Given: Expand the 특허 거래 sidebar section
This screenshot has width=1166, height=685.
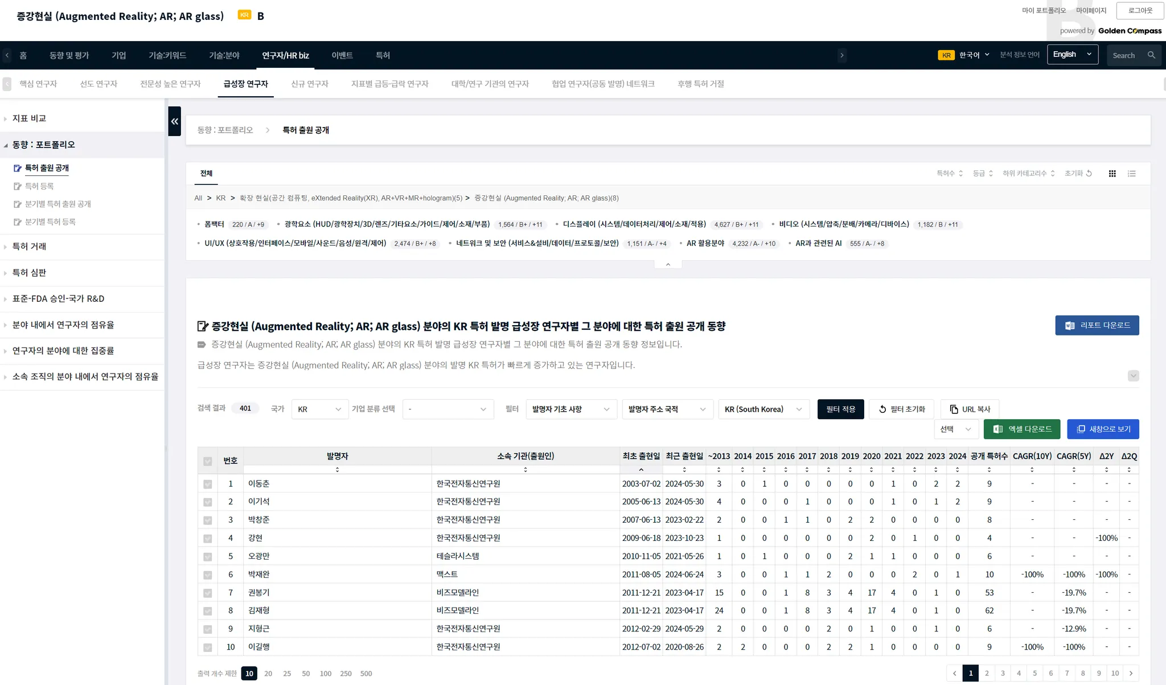Looking at the screenshot, I should 30,247.
